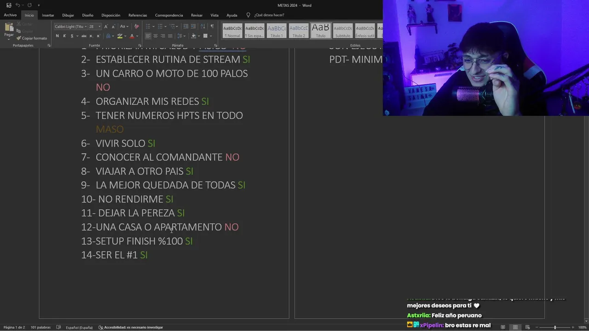Switch to the Dibujar tab

coord(68,15)
